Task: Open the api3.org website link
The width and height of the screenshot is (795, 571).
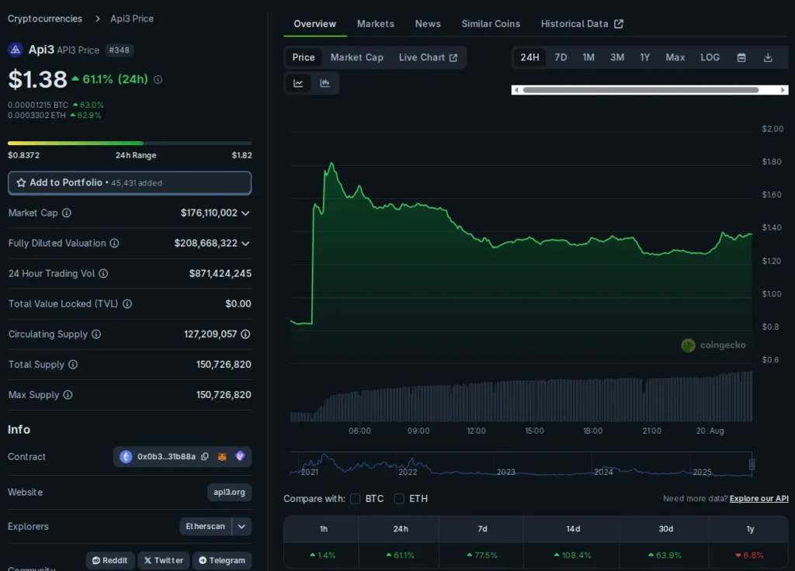Action: 229,492
